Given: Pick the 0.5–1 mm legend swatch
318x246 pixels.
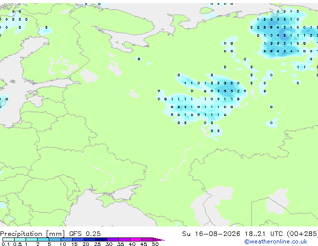Looking at the screenshot, I should pyautogui.click(x=20, y=239).
